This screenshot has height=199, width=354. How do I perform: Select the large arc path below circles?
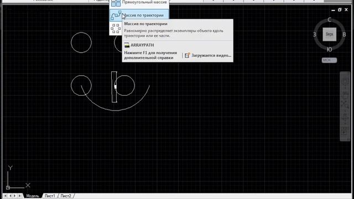pyautogui.click(x=116, y=111)
